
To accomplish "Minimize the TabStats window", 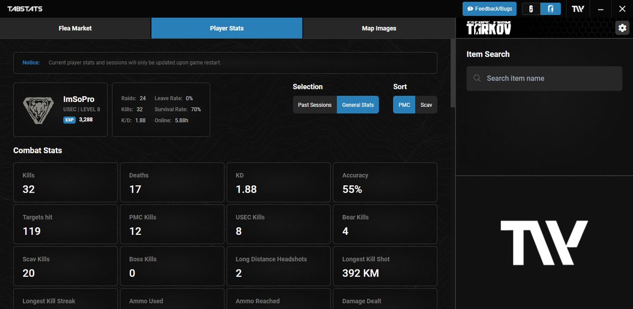I will [x=601, y=9].
